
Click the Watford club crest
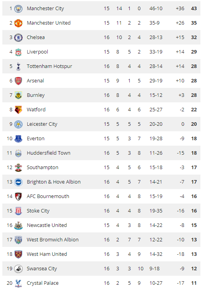tap(18, 110)
